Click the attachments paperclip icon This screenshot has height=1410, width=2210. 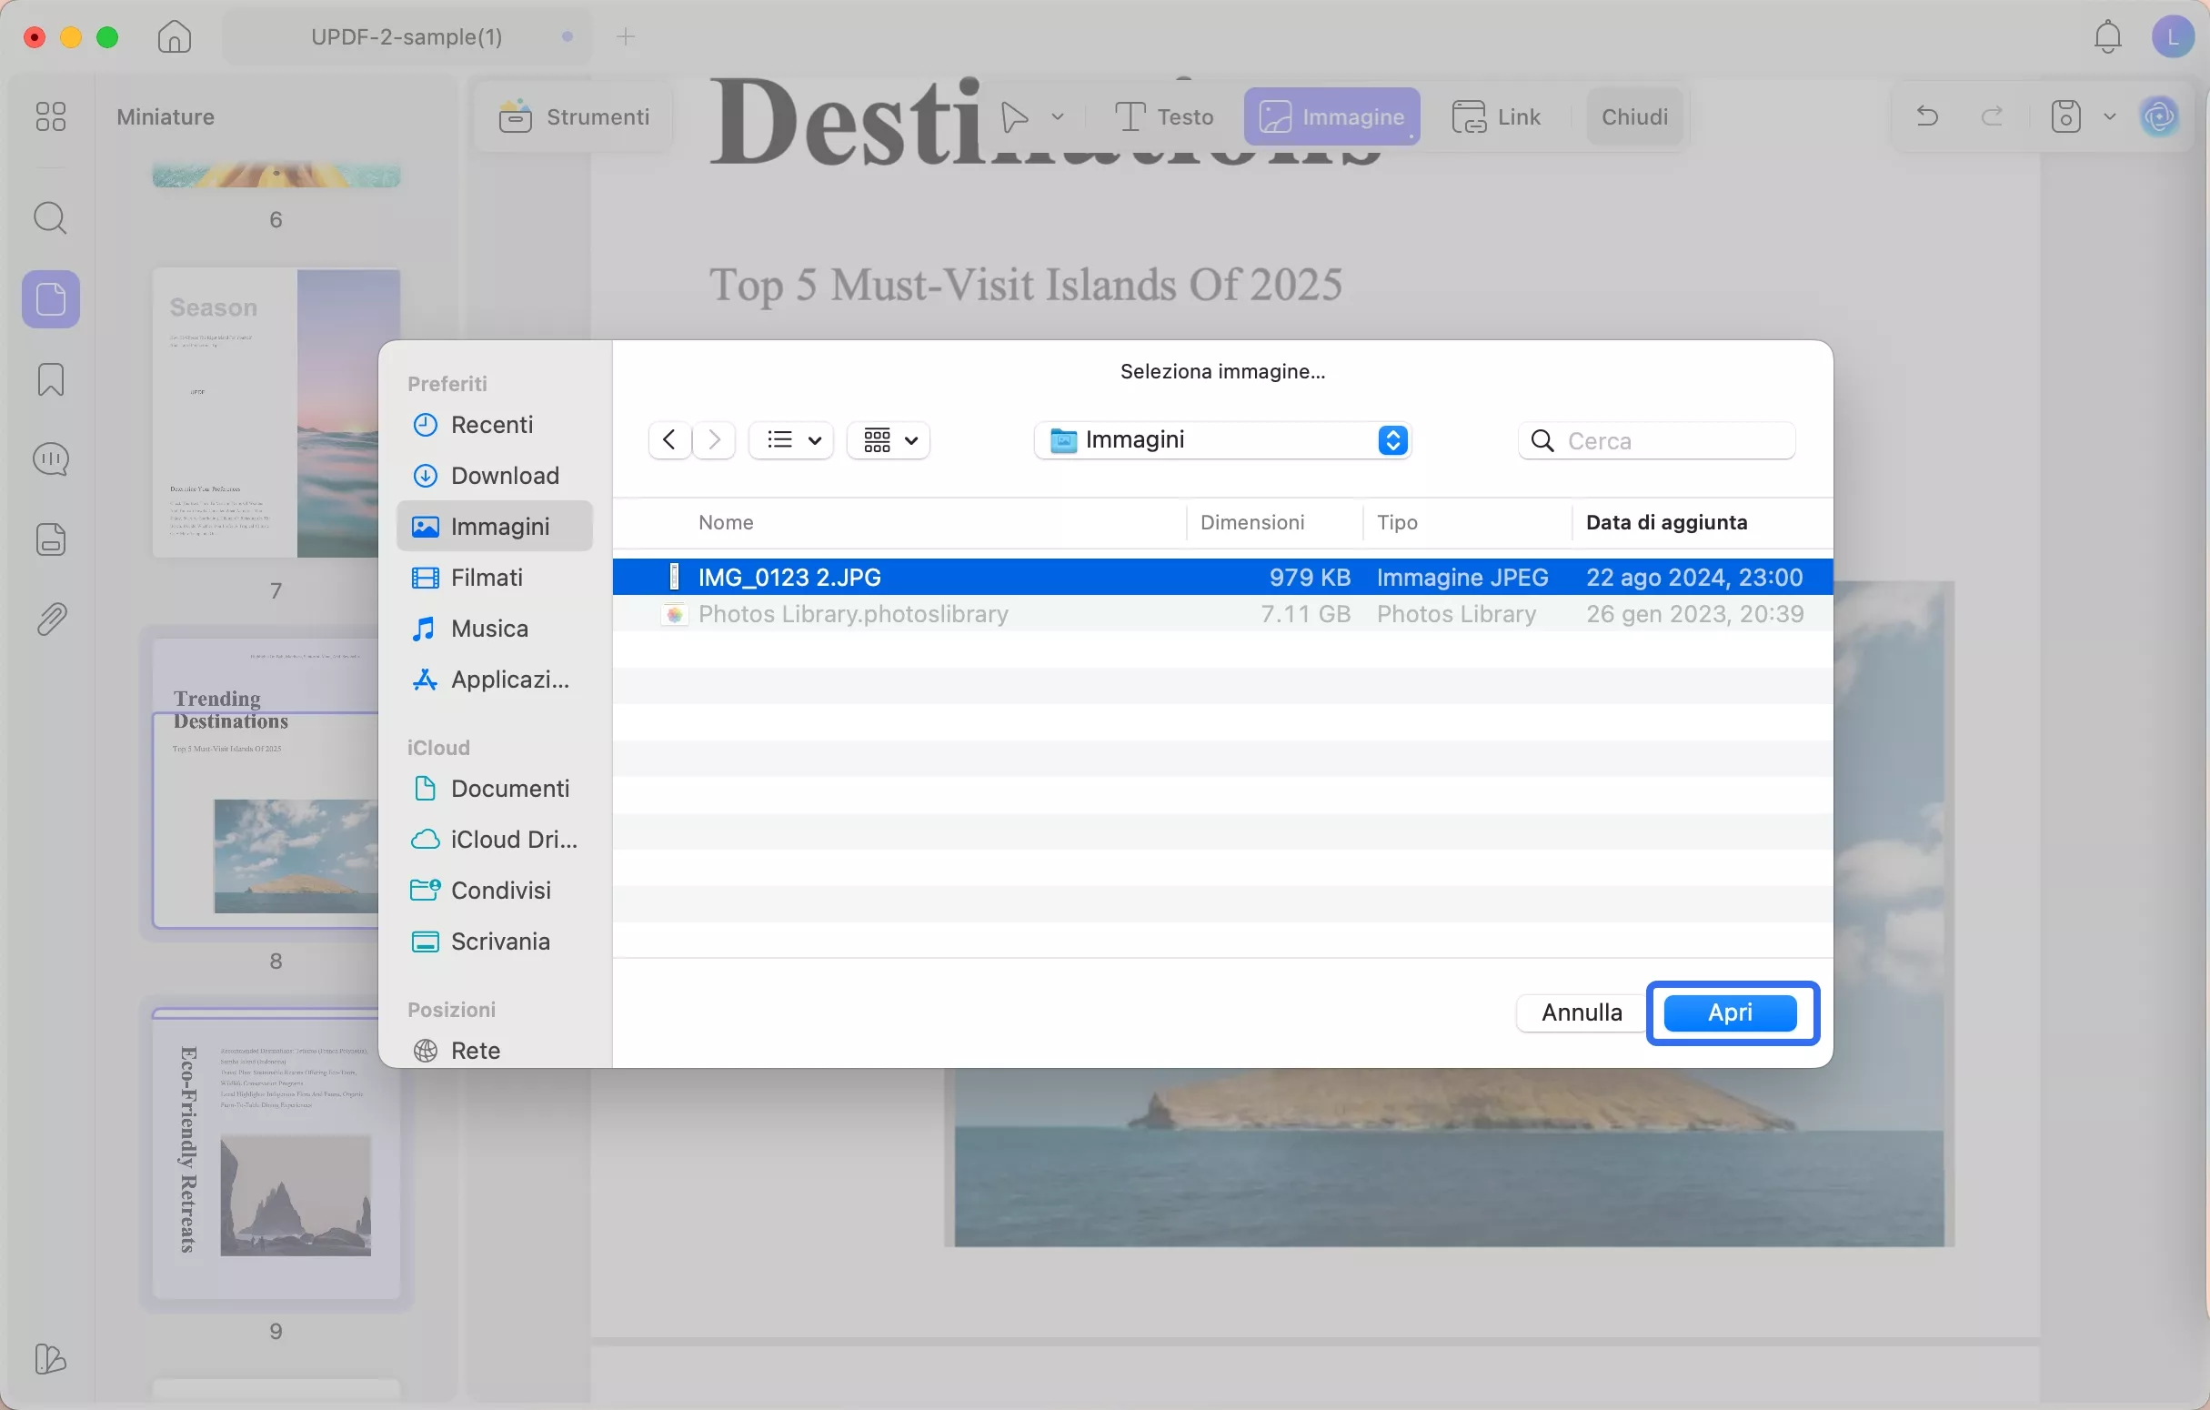51,619
